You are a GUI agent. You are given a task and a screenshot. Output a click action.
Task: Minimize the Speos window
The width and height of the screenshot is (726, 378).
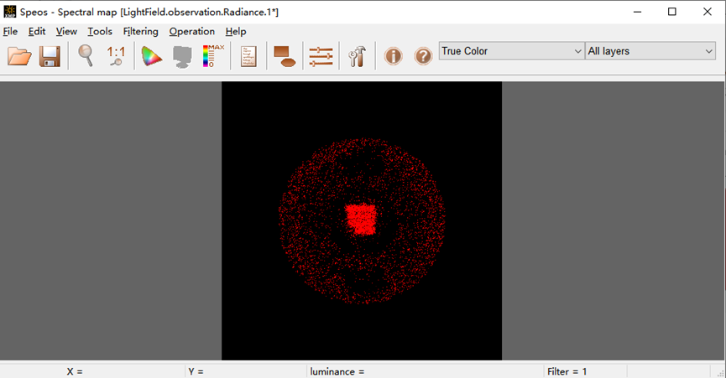coord(638,12)
